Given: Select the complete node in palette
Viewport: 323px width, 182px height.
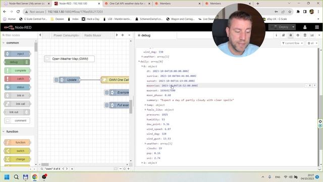Looking at the screenshot, I should [x=17, y=71].
